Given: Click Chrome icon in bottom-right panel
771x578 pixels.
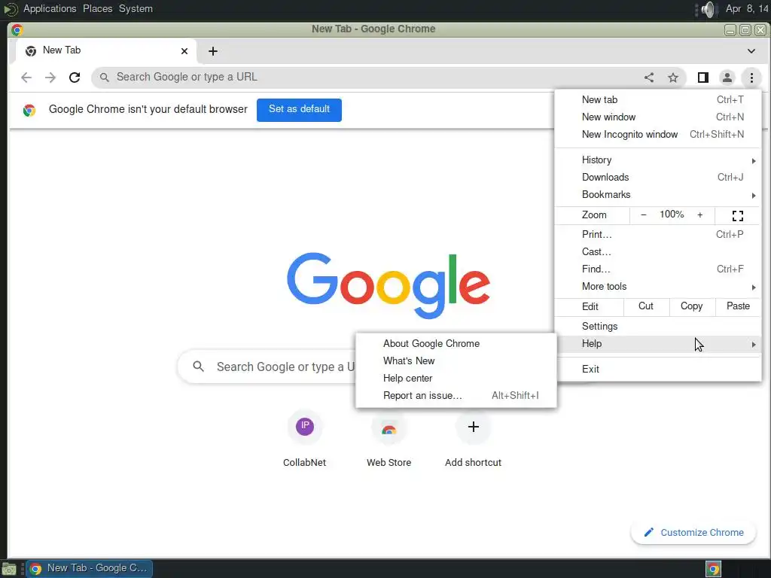Looking at the screenshot, I should point(714,569).
